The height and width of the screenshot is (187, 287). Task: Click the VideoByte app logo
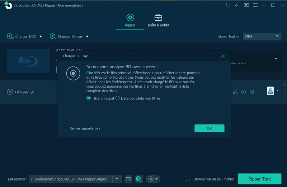[8, 5]
